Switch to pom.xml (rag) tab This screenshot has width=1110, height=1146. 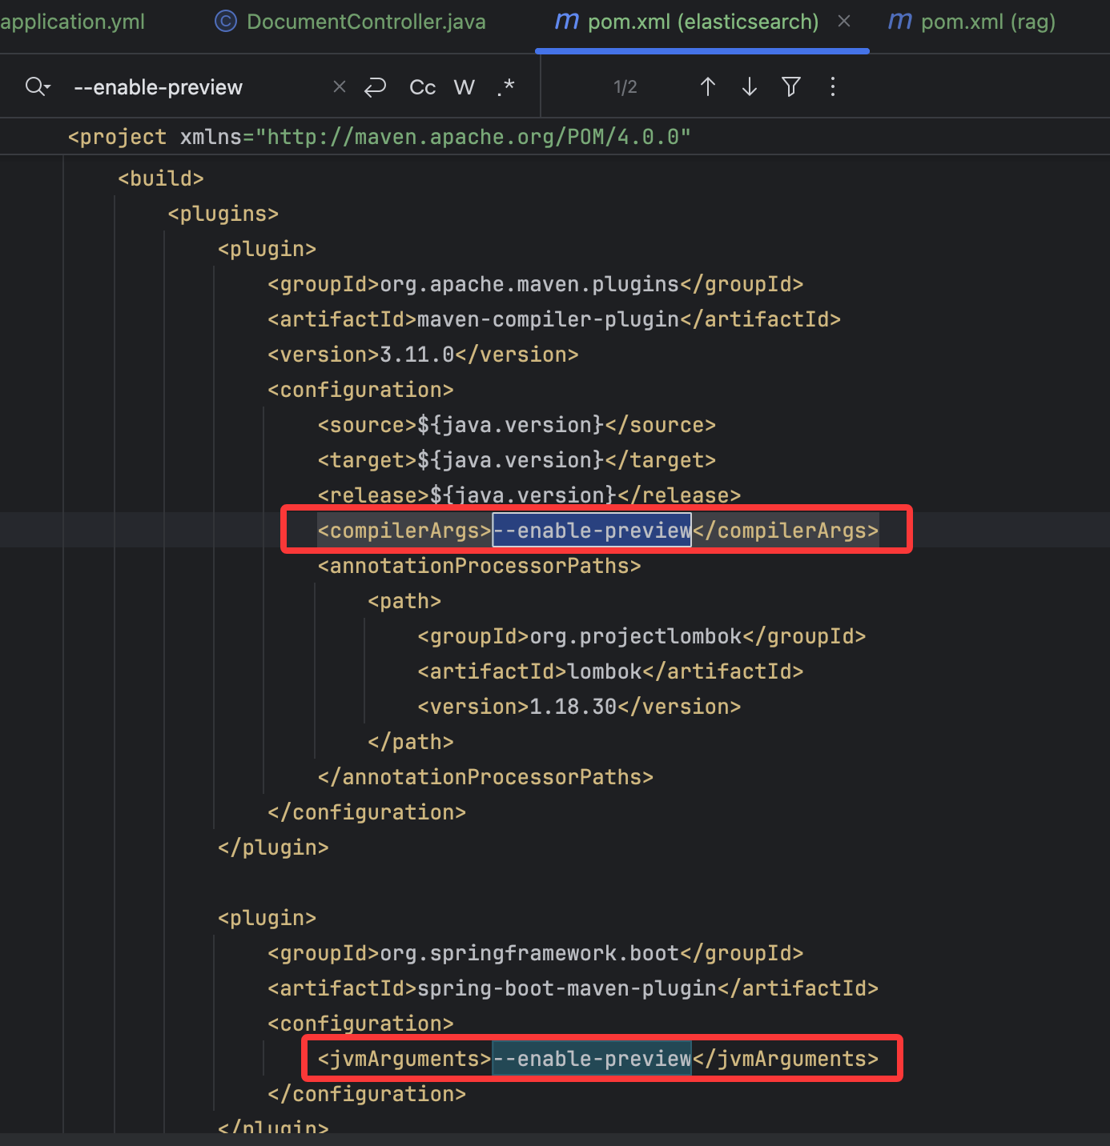point(972,22)
